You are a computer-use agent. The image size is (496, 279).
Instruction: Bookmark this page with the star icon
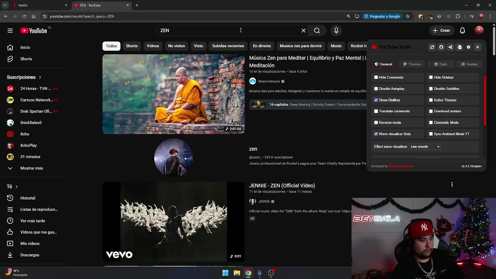pos(408,16)
